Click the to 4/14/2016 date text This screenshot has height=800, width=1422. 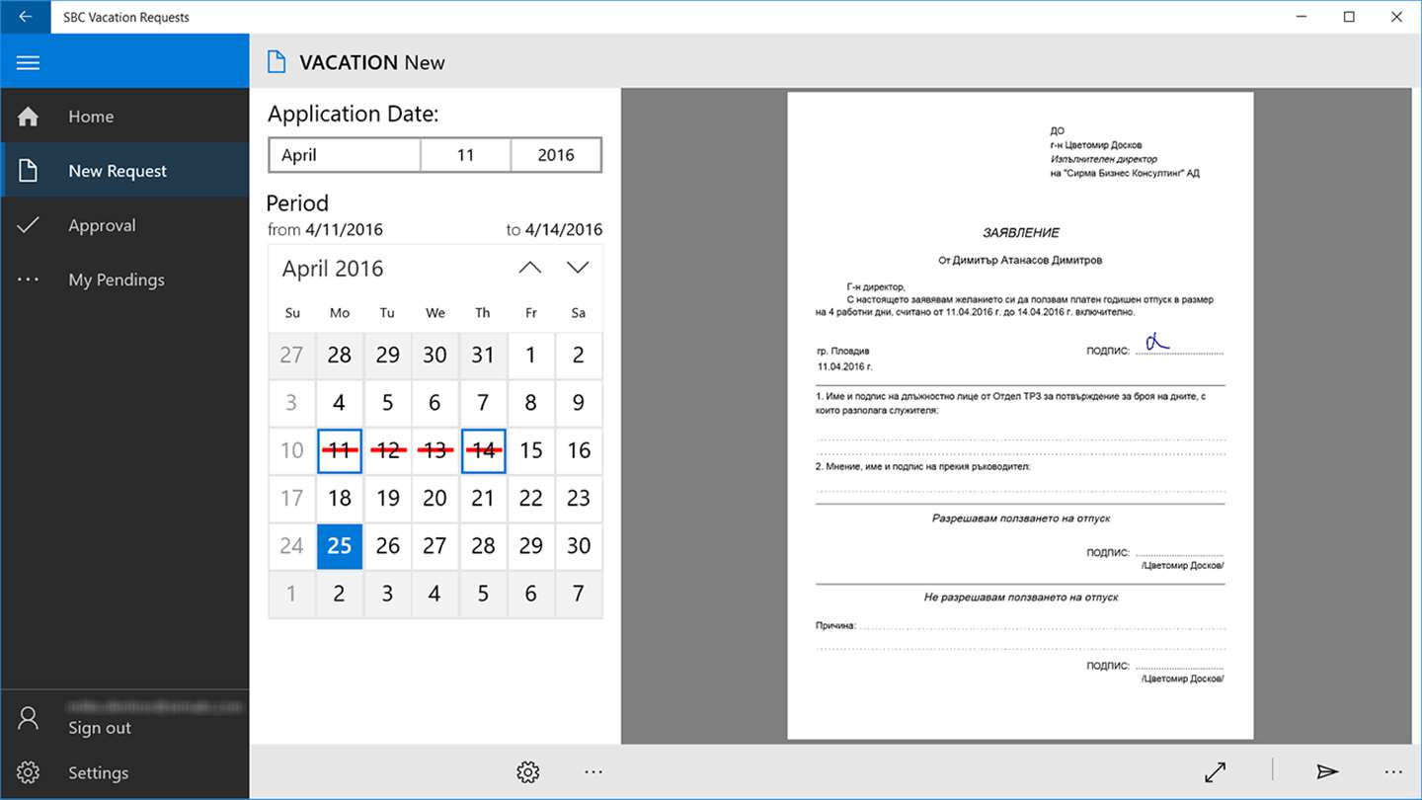click(x=554, y=230)
